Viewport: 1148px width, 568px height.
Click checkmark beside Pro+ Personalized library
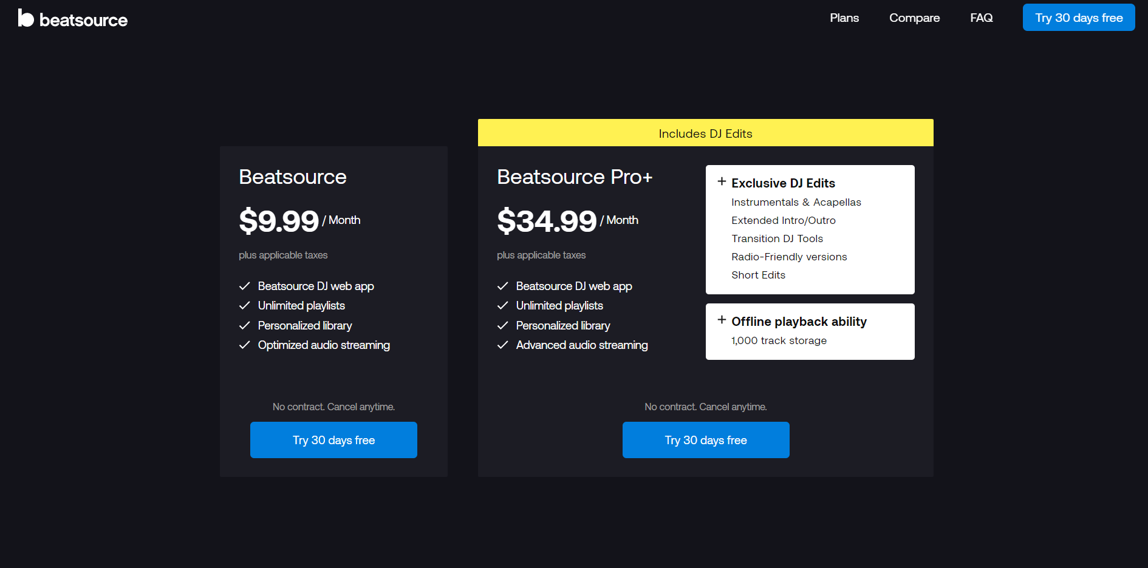(x=503, y=326)
